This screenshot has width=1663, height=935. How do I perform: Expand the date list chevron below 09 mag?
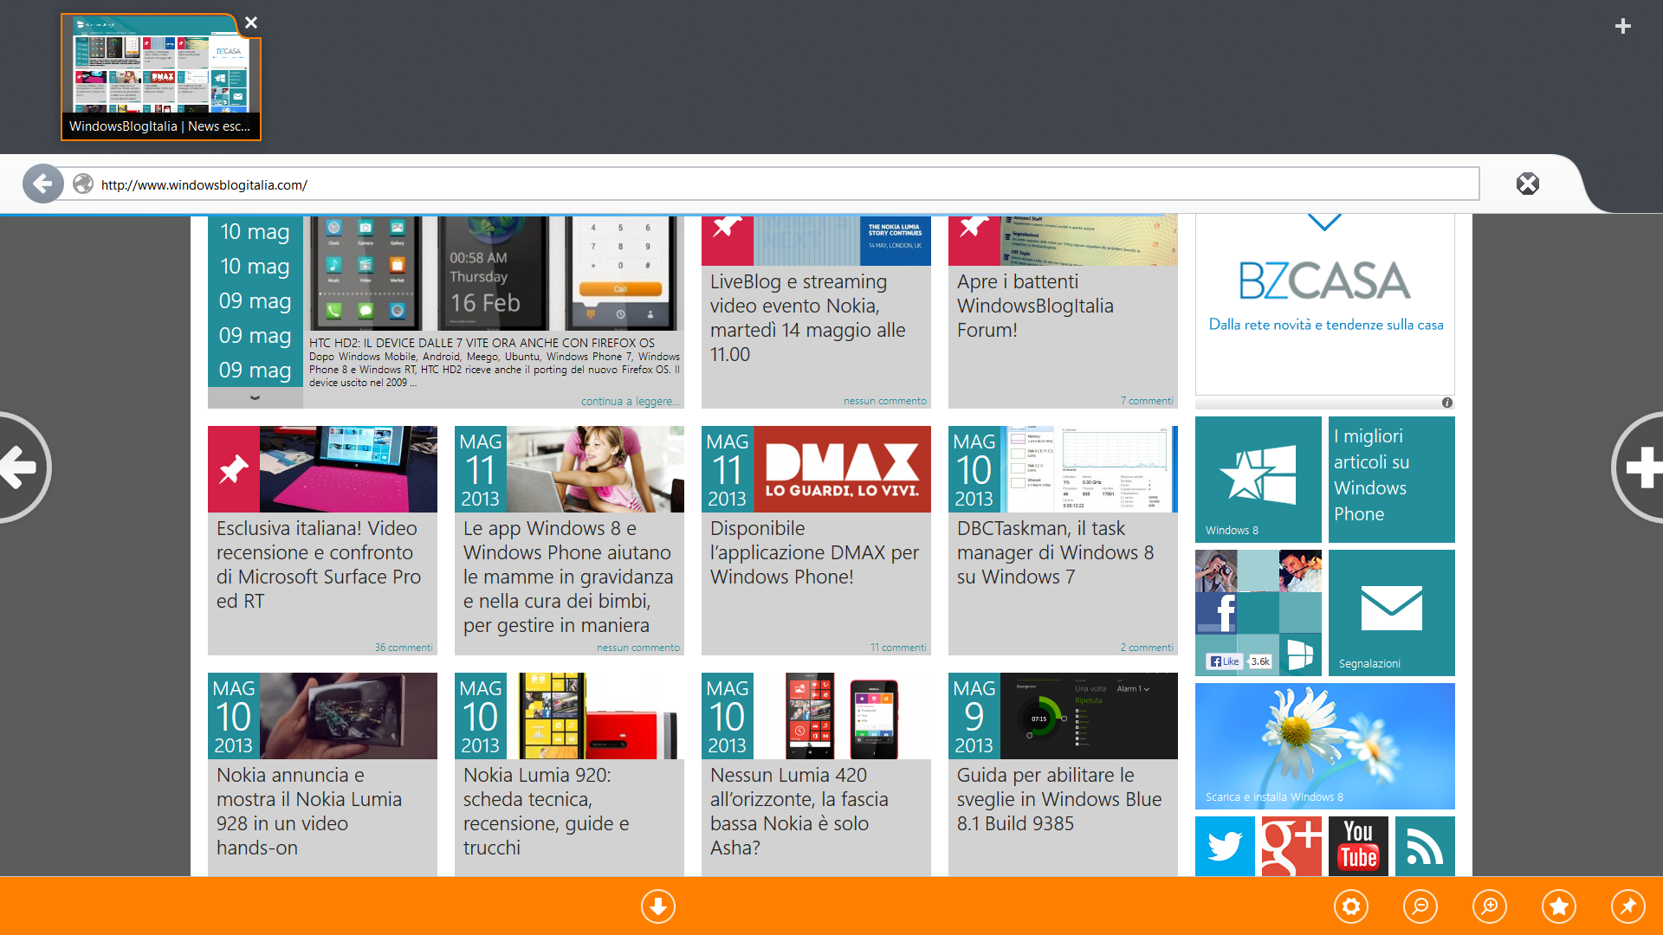(255, 397)
